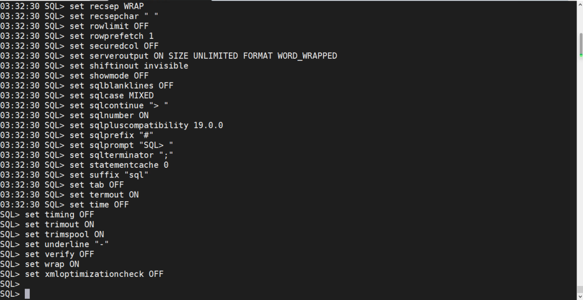Click the "set rowprefetch 1" line
583x300 pixels.
[x=112, y=36]
